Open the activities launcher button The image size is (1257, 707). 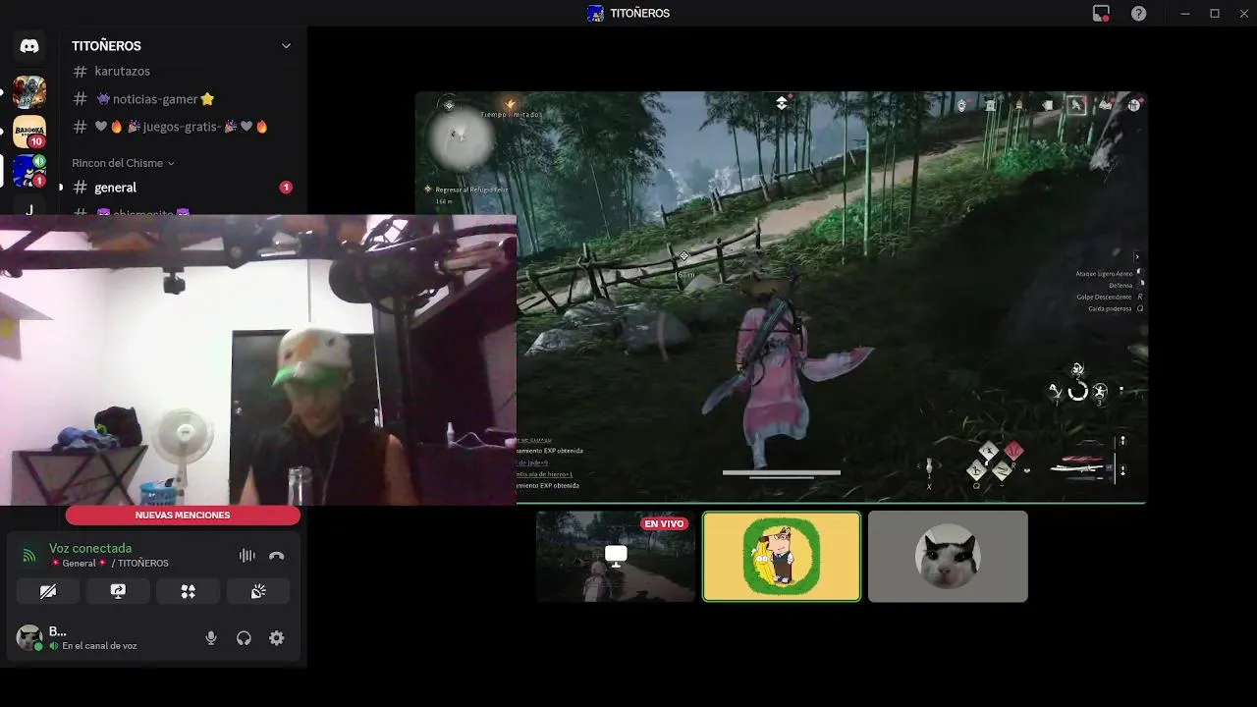[x=189, y=591]
